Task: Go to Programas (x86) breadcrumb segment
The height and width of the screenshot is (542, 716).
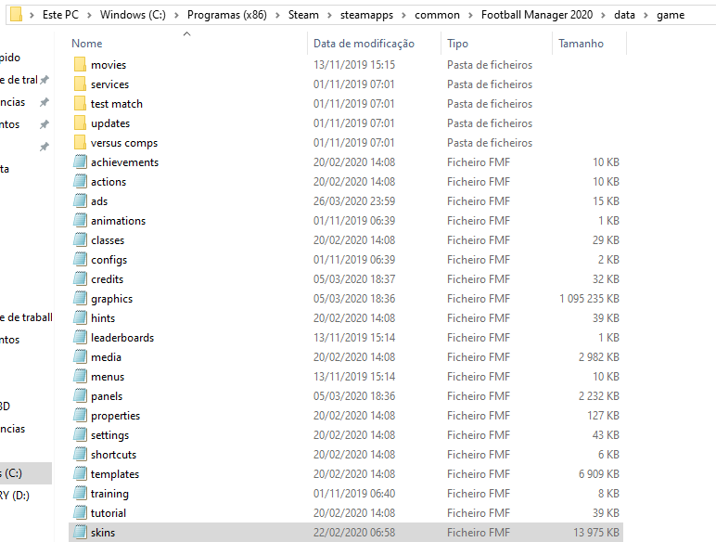Action: click(227, 15)
